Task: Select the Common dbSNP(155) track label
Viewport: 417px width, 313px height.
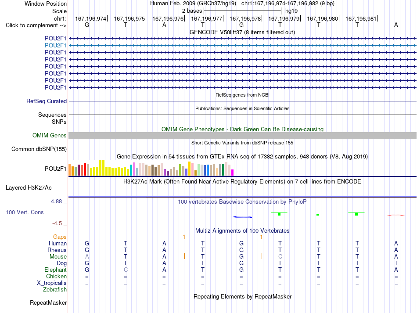Action: [39, 149]
